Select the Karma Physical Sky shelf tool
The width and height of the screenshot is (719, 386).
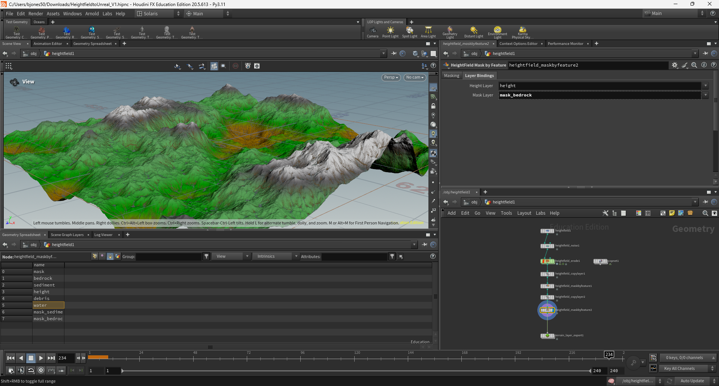click(522, 32)
